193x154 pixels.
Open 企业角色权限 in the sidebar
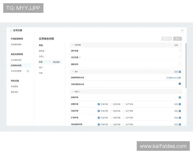pyautogui.click(x=16, y=60)
